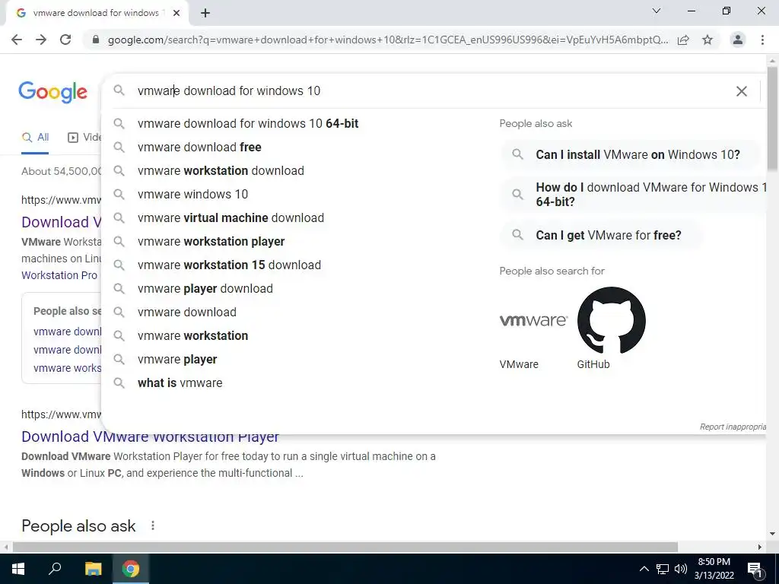Click the horizontal scrollbar thumb
This screenshot has height=584, width=779.
pos(345,547)
